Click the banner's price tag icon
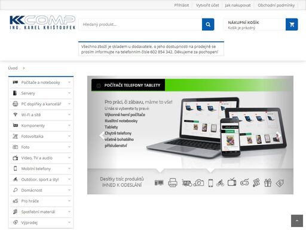Image resolution: width=306 pixels, height=230 pixels. 280,183
